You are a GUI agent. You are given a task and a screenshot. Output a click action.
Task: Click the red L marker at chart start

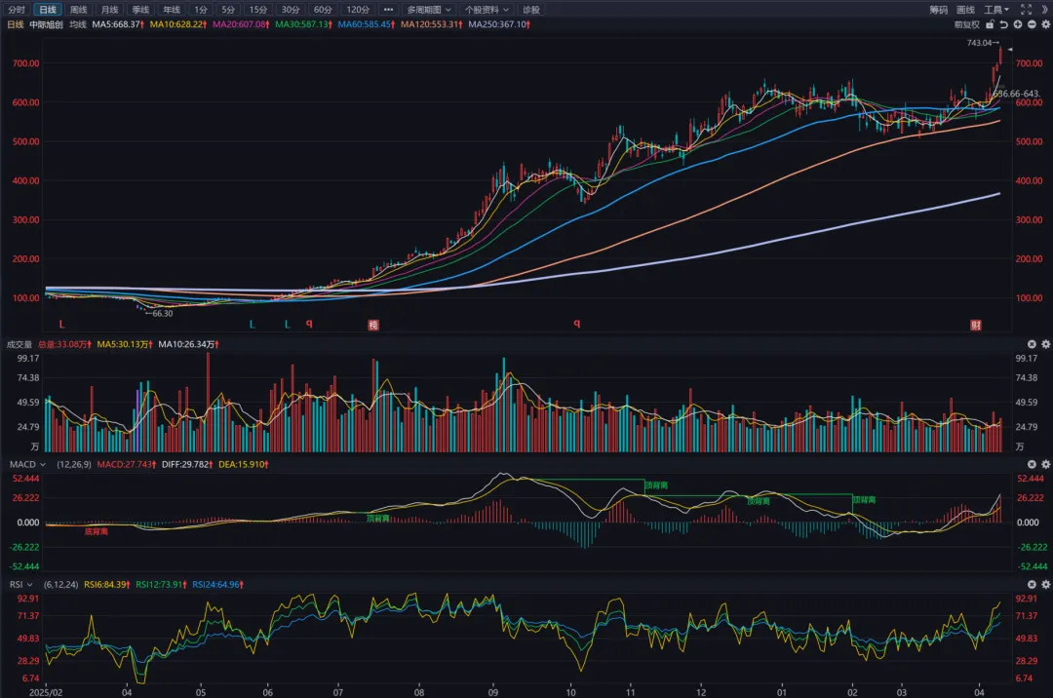tap(61, 325)
